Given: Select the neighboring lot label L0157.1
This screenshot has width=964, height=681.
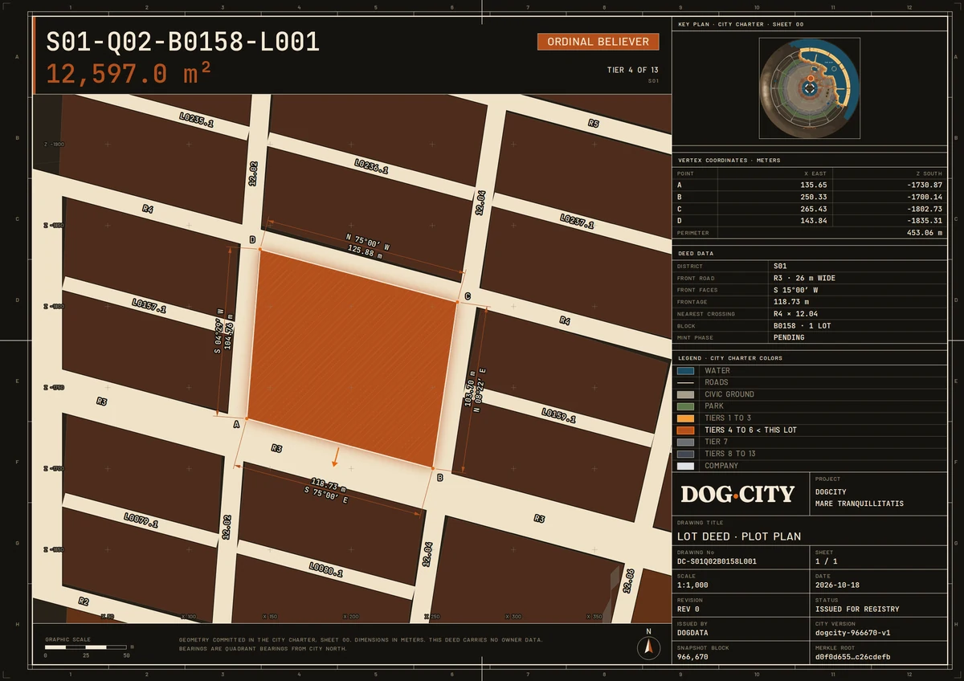Looking at the screenshot, I should click(149, 306).
